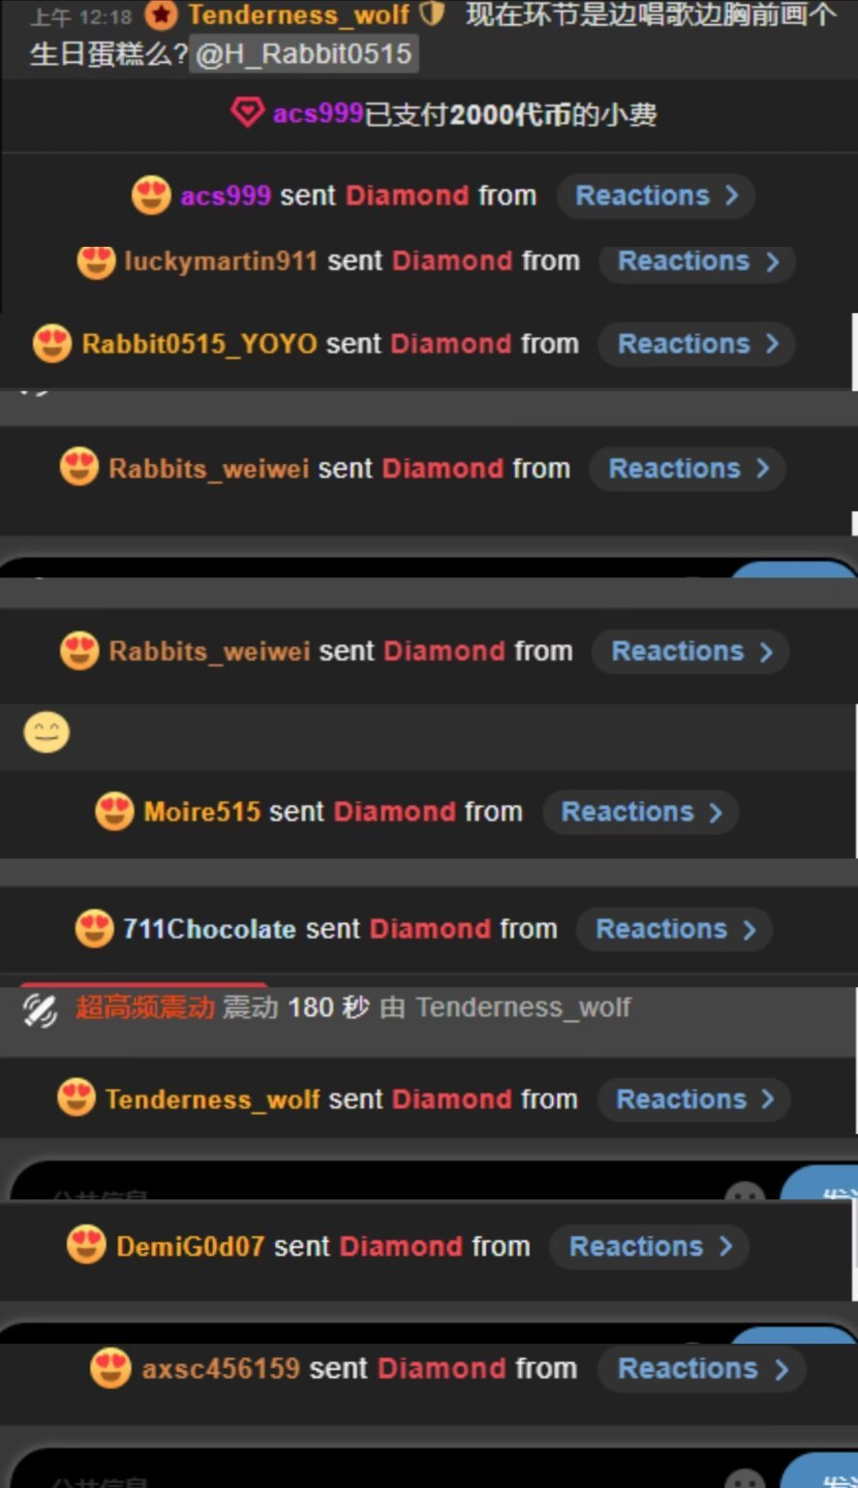Click the shield badge after Tenderness_wolf
Image resolution: width=858 pixels, height=1488 pixels.
pyautogui.click(x=431, y=15)
